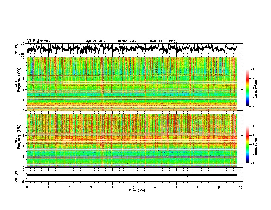
Task: Click the "6" minute time-axis tick label
Action: (x=155, y=187)
